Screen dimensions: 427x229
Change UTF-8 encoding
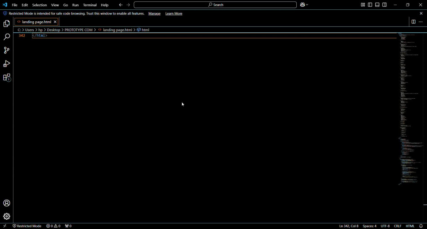(385, 226)
